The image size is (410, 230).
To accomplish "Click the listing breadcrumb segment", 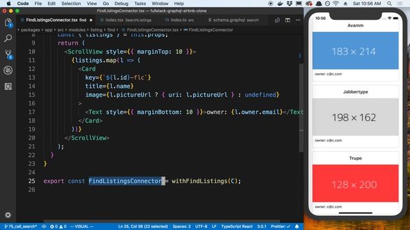I will (96, 30).
